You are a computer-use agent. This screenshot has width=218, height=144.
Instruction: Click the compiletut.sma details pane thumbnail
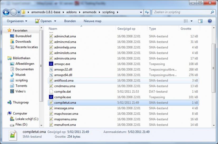pos(13,135)
